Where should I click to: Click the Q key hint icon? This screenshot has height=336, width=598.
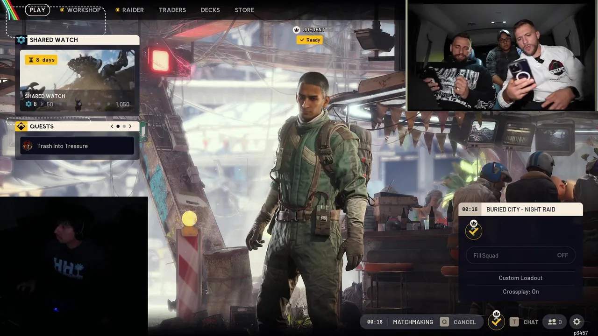click(444, 322)
